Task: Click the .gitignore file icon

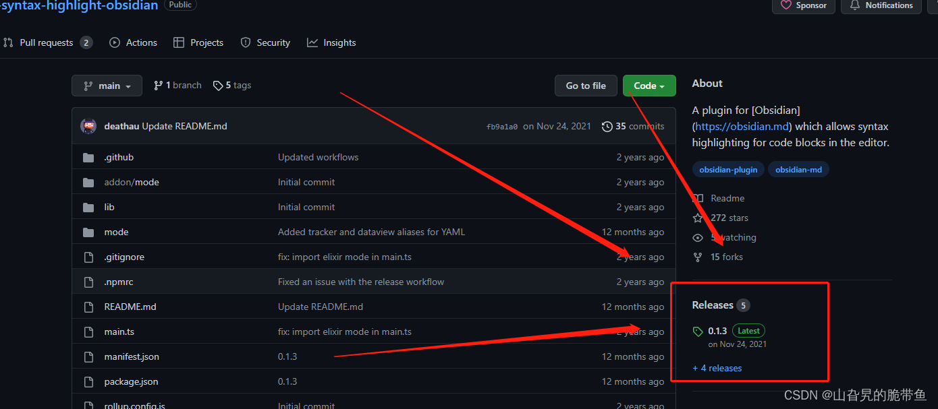Action: (x=88, y=257)
